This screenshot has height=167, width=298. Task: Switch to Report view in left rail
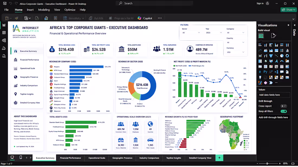tap(4, 25)
